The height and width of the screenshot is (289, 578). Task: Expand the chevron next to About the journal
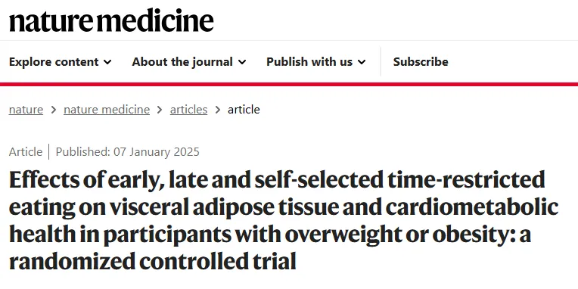242,62
